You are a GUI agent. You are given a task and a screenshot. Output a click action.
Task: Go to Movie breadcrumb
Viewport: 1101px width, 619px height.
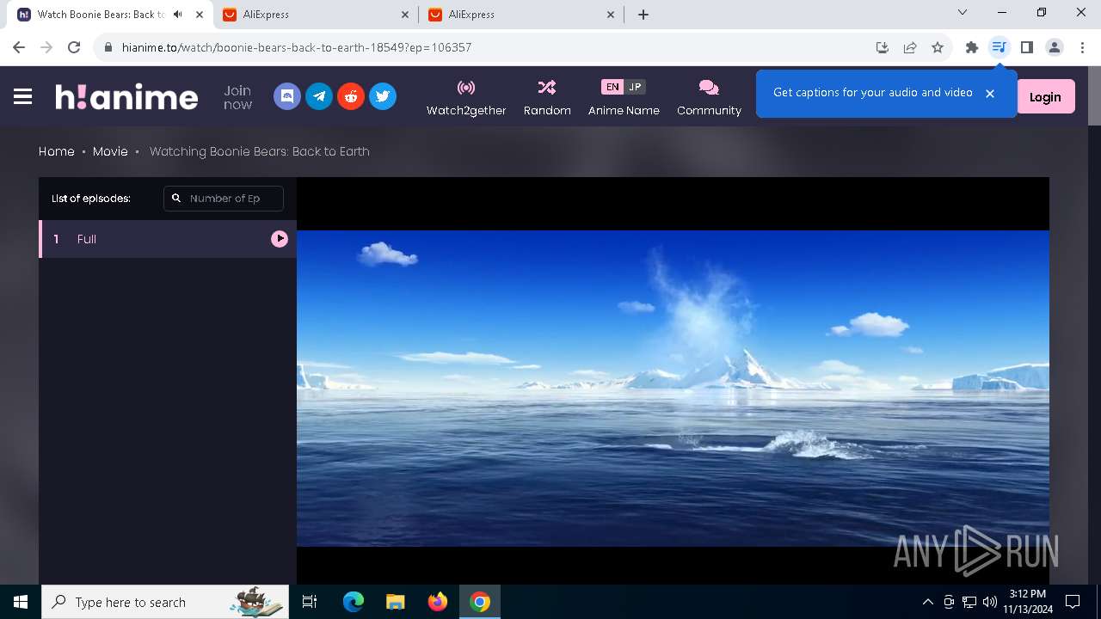[x=110, y=151]
